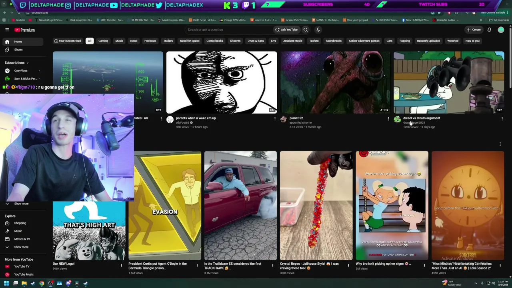Expand the Subscriptions section
512x288 pixels.
16,63
